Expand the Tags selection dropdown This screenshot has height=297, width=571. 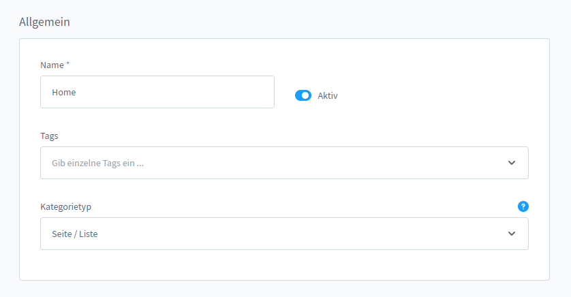point(284,163)
